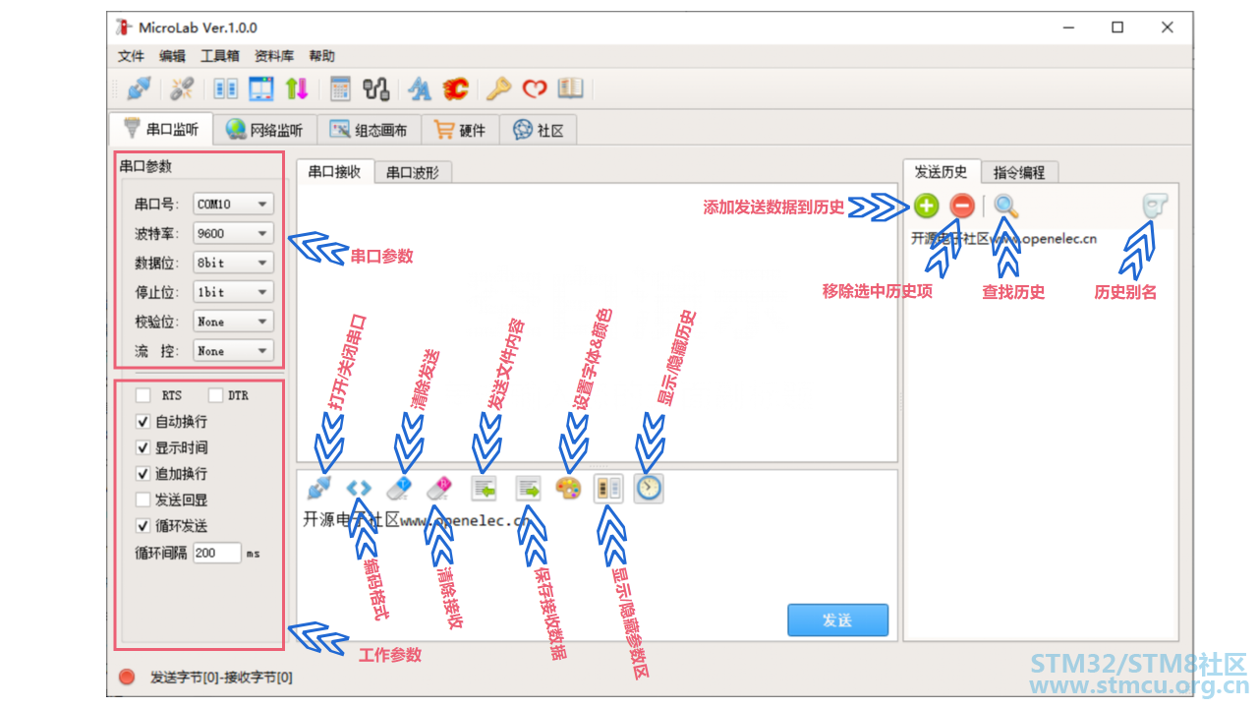
Task: Click the two-column panels toolbar icon
Action: pyautogui.click(x=226, y=88)
